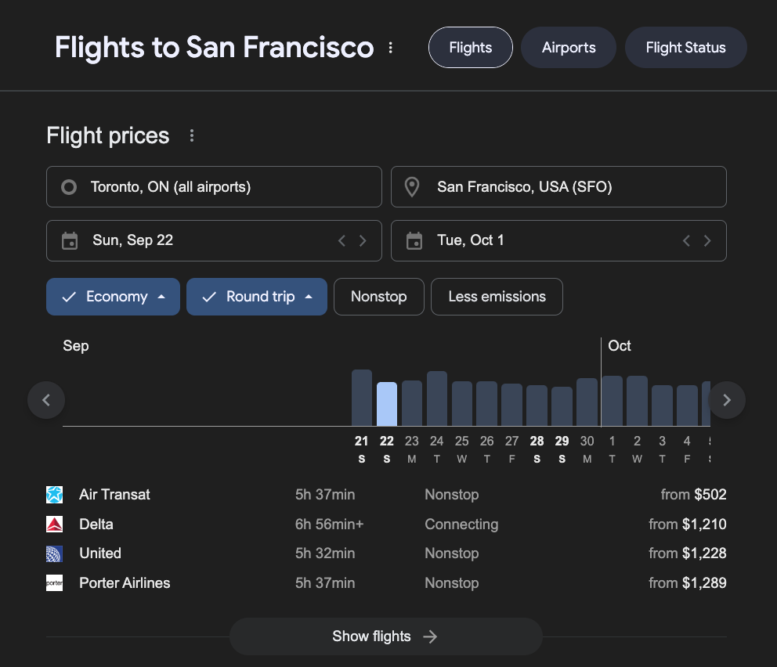Open the United nonstop flight row
The image size is (777, 667).
coord(386,553)
